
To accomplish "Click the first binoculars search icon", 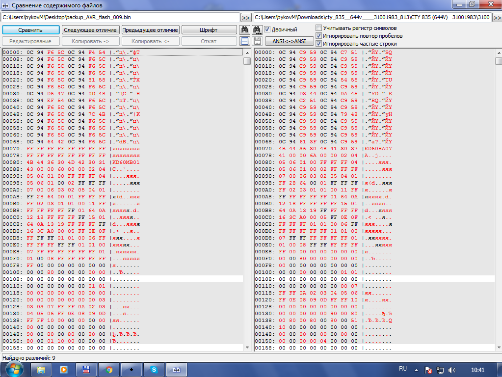I will pyautogui.click(x=245, y=30).
